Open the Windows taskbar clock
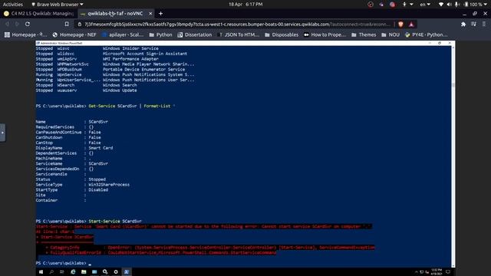The width and height of the screenshot is (491, 276). pyautogui.click(x=437, y=272)
